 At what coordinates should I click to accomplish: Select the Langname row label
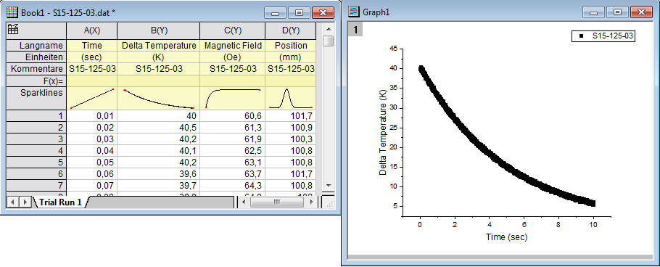tap(36, 46)
